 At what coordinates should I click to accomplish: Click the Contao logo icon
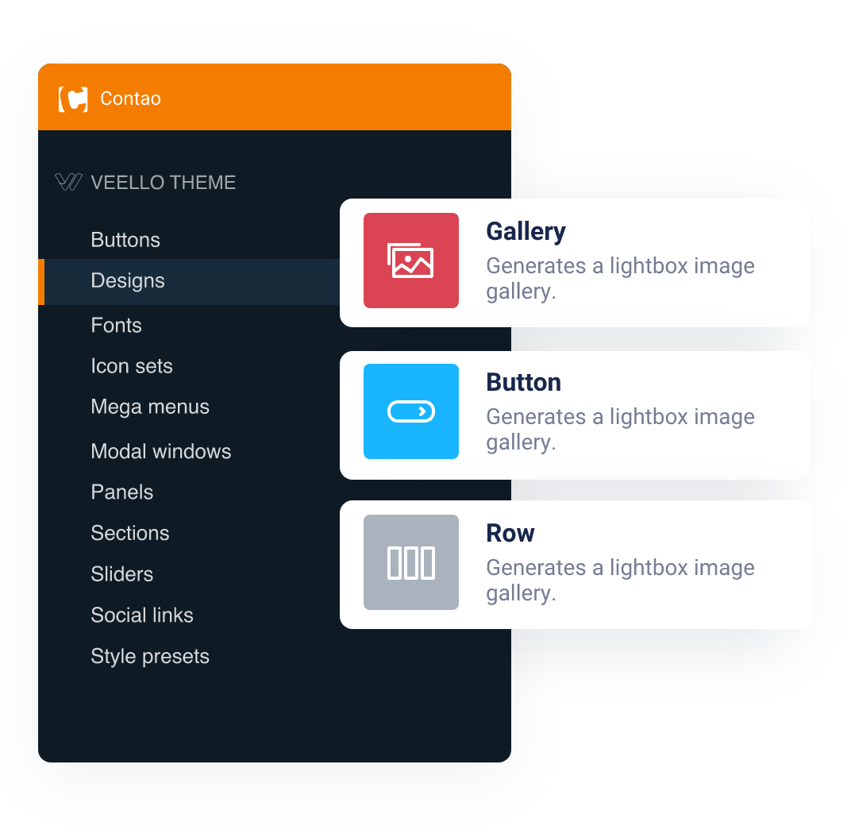(x=73, y=99)
